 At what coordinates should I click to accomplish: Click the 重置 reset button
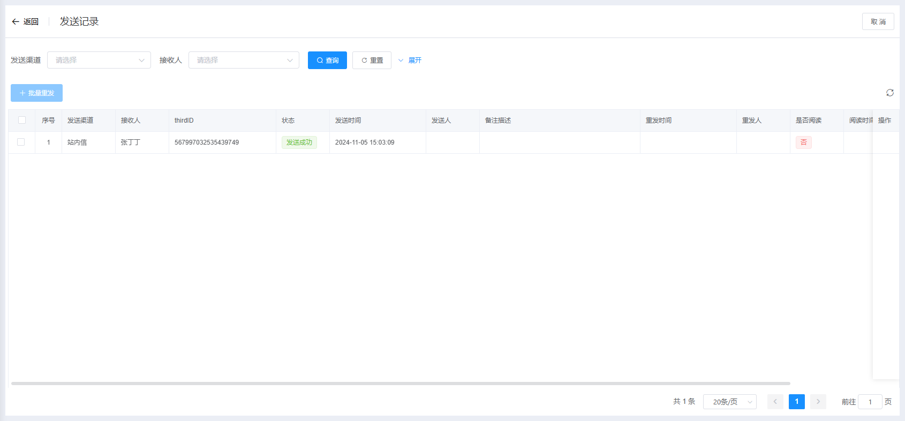(372, 61)
